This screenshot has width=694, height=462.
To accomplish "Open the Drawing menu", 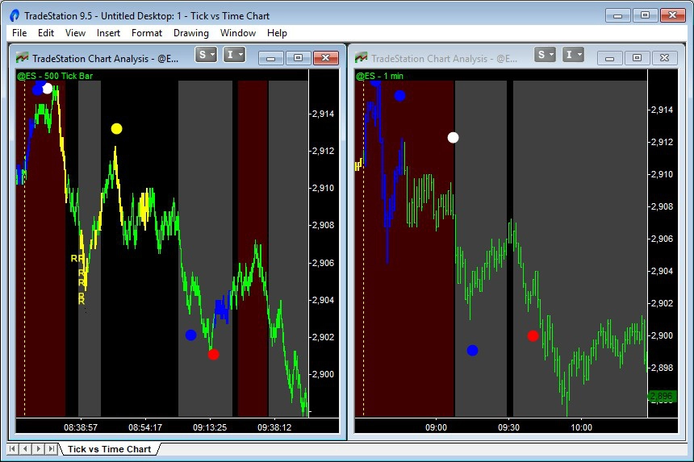I will 191,33.
